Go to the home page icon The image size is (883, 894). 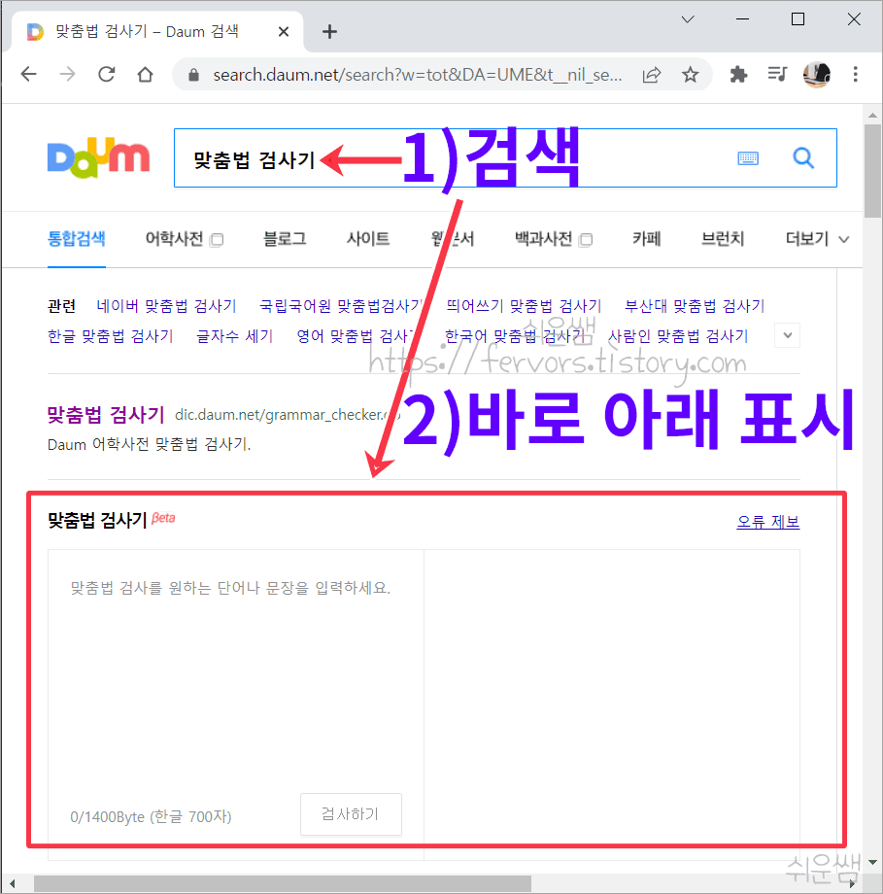146,74
